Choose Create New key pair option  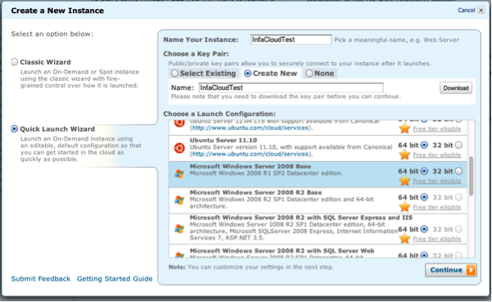click(x=247, y=74)
